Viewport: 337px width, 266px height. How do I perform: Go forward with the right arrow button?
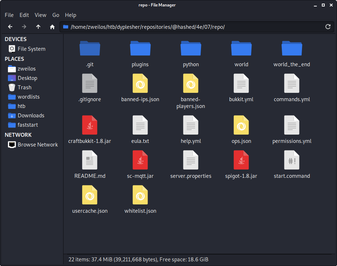click(x=24, y=27)
